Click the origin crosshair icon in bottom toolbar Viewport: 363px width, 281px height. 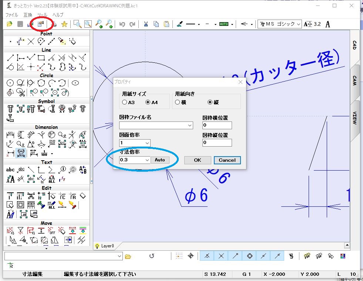(x=191, y=256)
